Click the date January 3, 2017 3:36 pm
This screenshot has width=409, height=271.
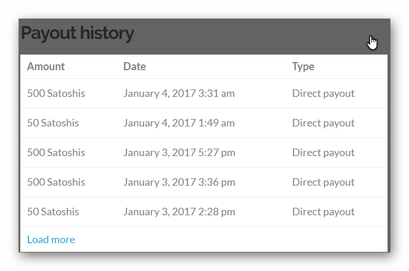[179, 182]
